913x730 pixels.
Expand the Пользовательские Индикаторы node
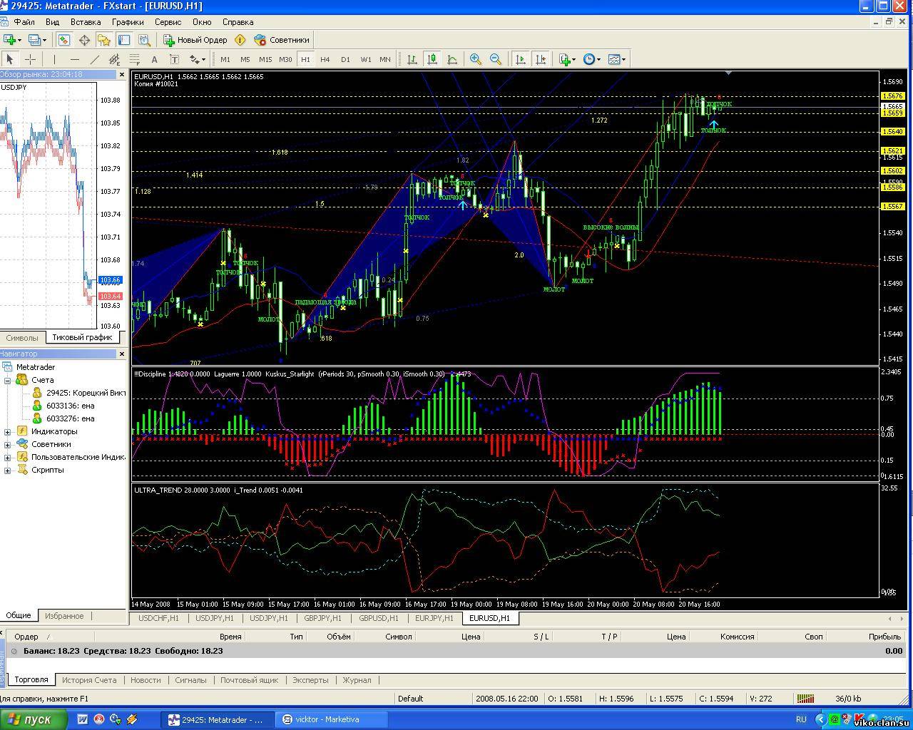(x=8, y=457)
